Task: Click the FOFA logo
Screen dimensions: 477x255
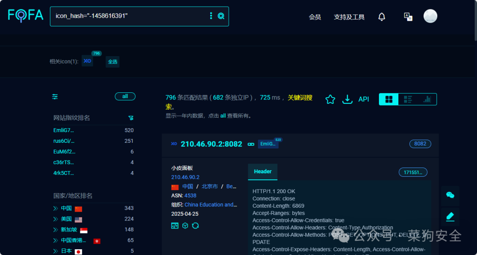Action: coord(26,15)
